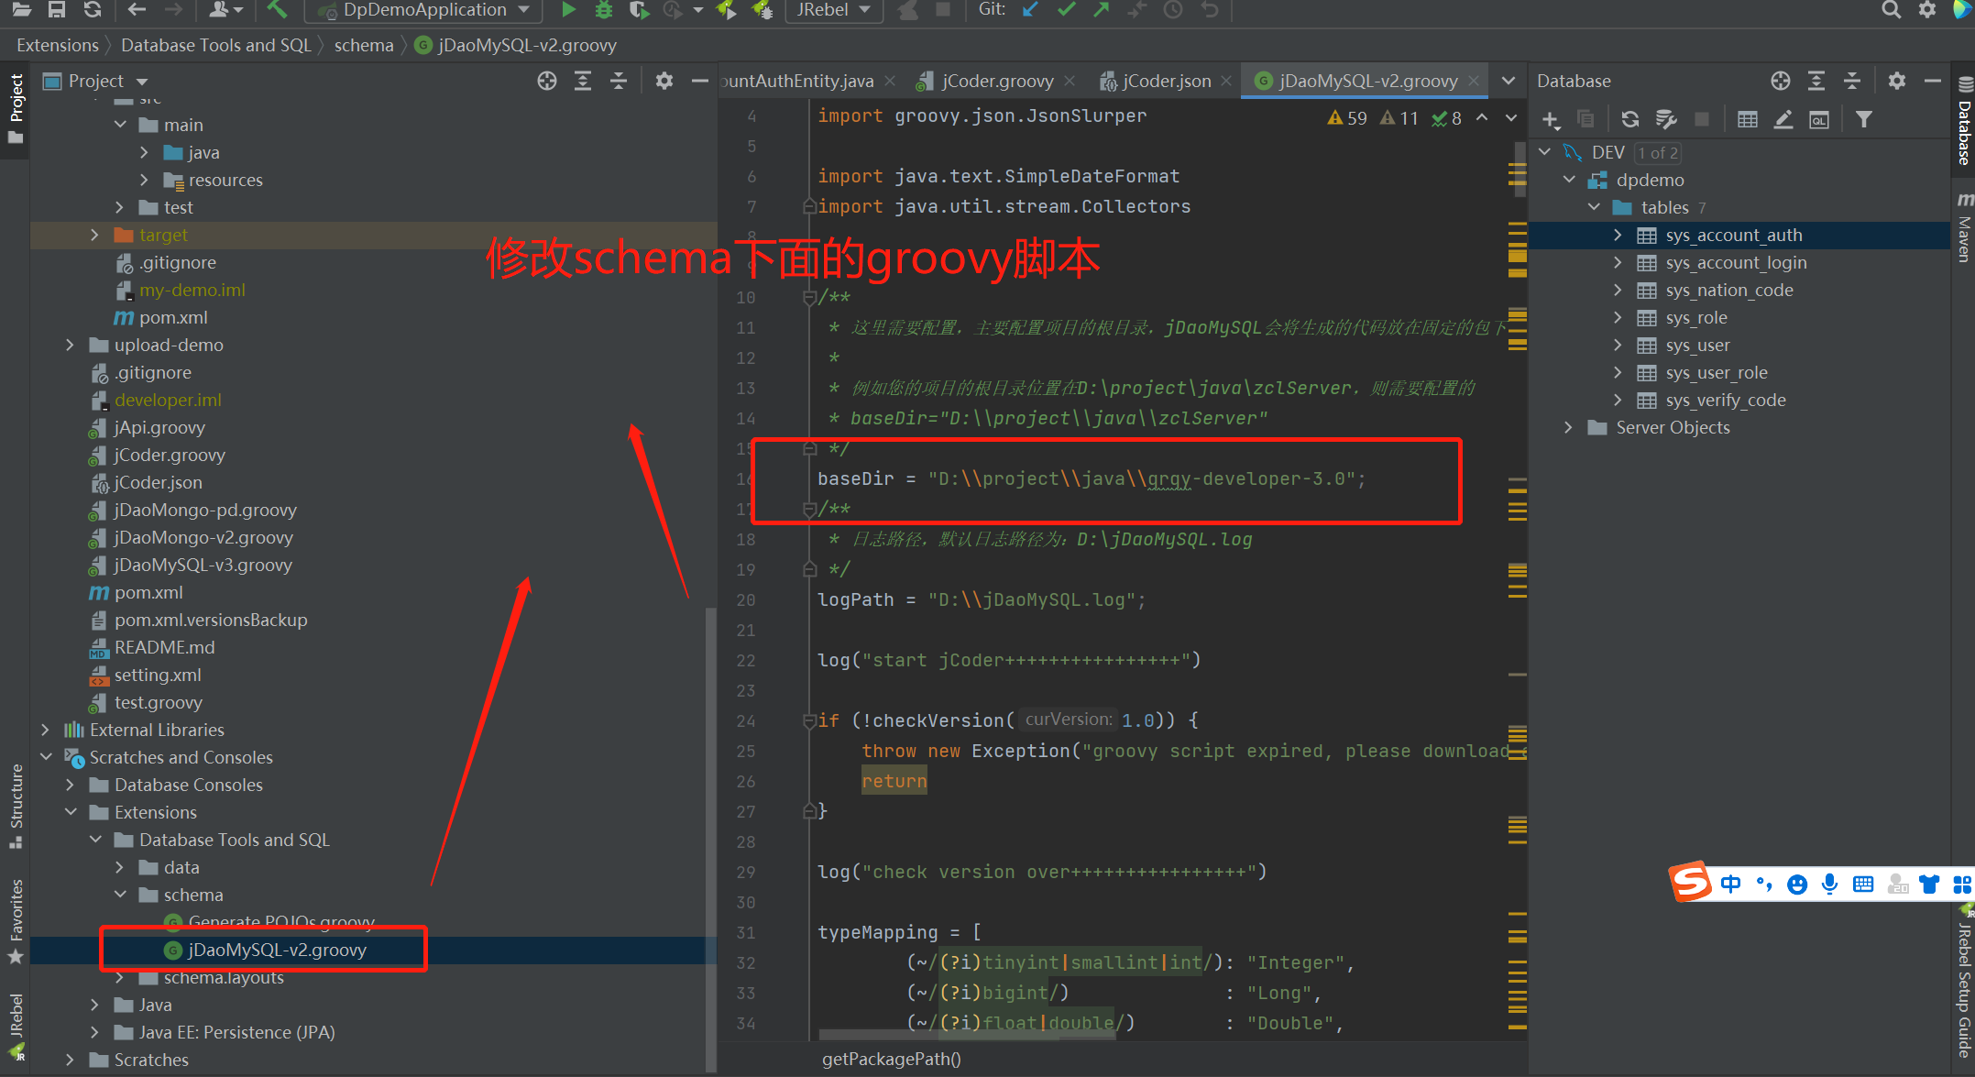Collapse all in Project panel
This screenshot has height=1077, width=1975.
coord(619,81)
